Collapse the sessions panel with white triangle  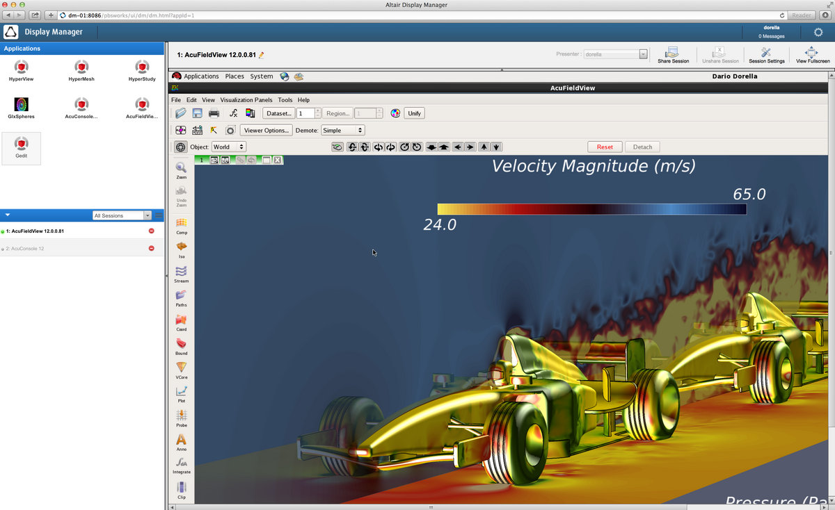(x=8, y=215)
